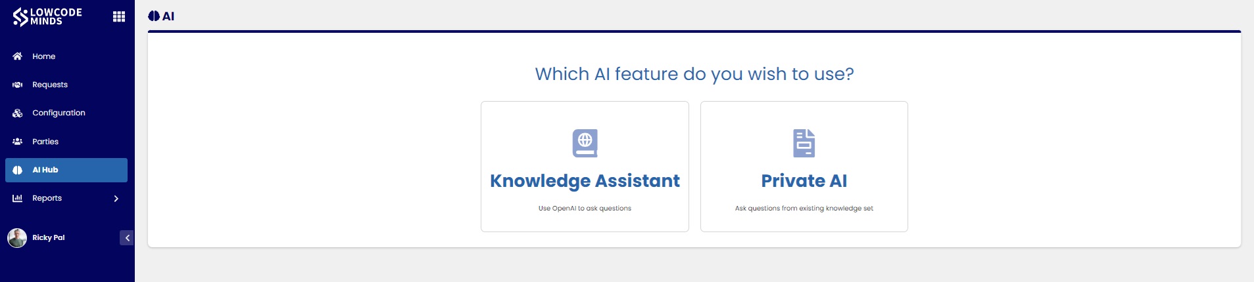
Task: Click the Parties people icon
Action: coord(18,142)
